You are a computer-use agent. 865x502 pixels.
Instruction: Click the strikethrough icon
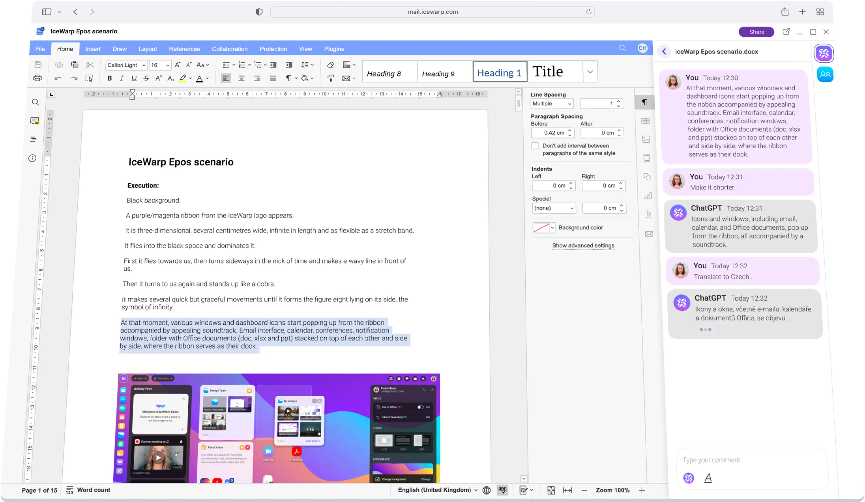coord(146,78)
